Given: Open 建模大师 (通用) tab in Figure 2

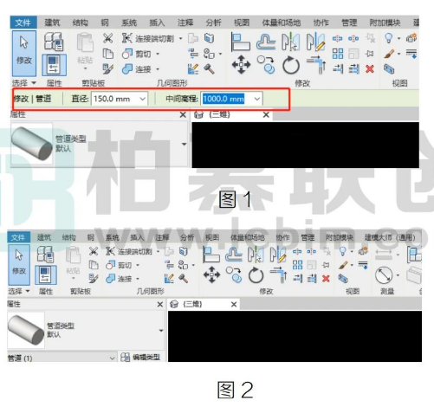Looking at the screenshot, I should tap(390, 237).
